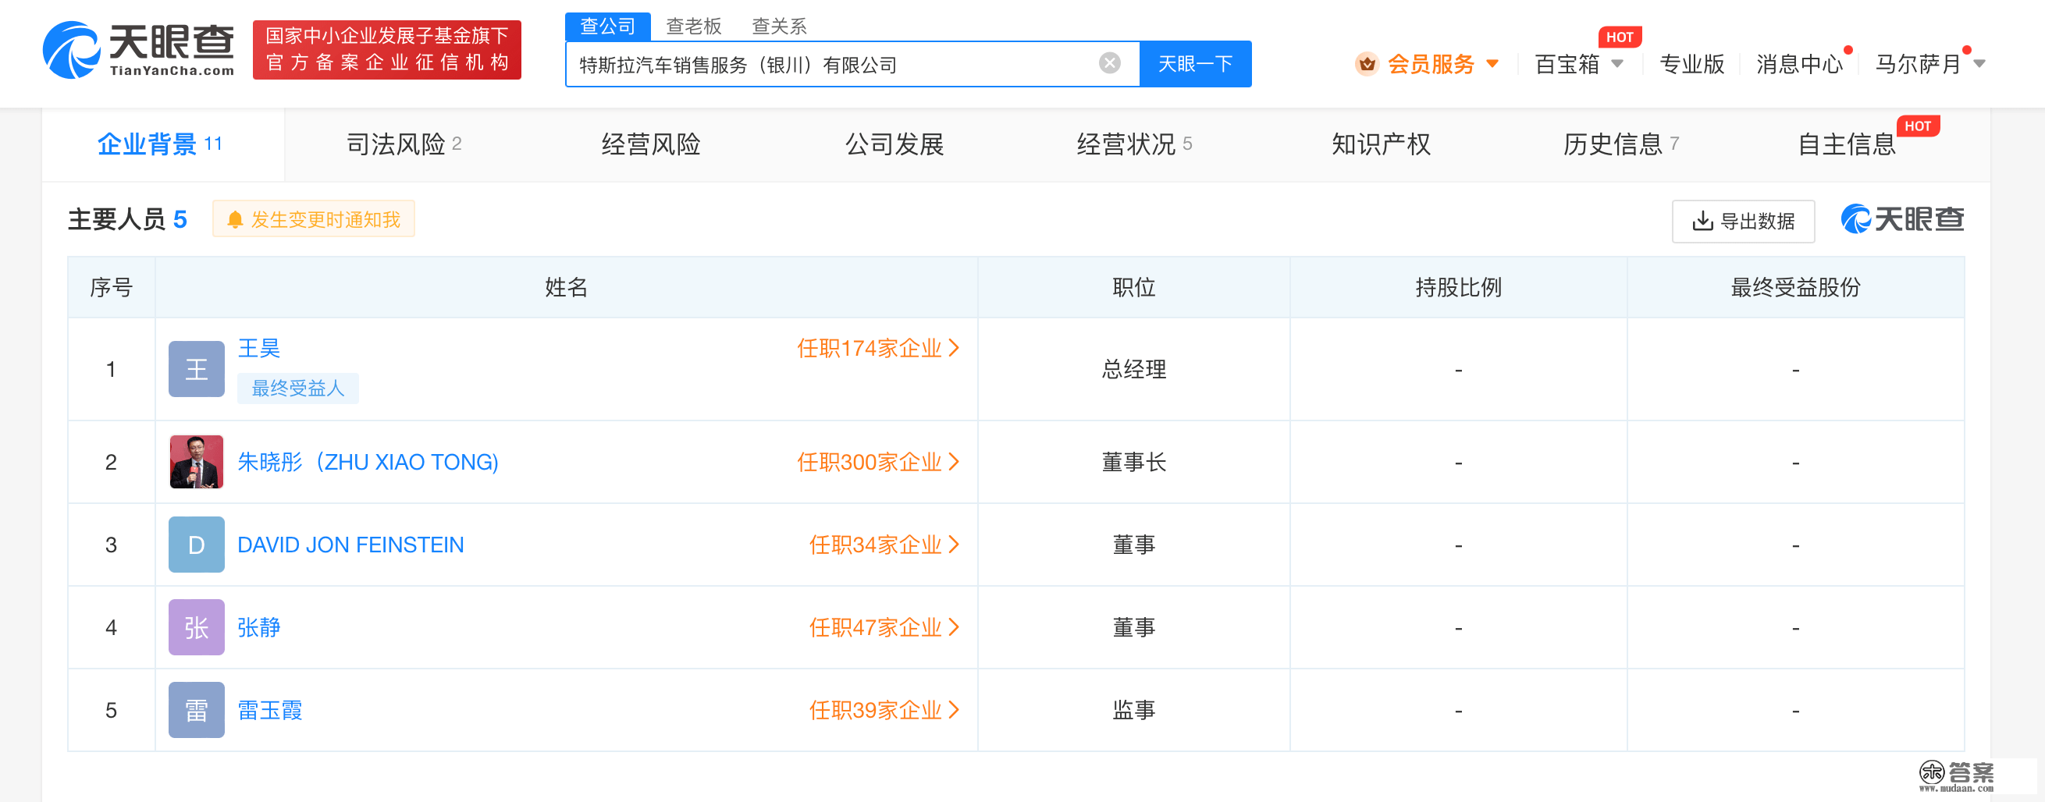Click the red 国家中小企业发展子基金旗下 banner
Screen dimensions: 2045x802
386,50
